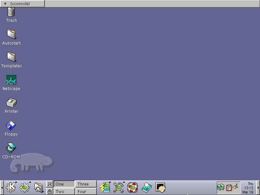Open the home directory folder in panel
The height and width of the screenshot is (195, 260).
click(x=38, y=188)
